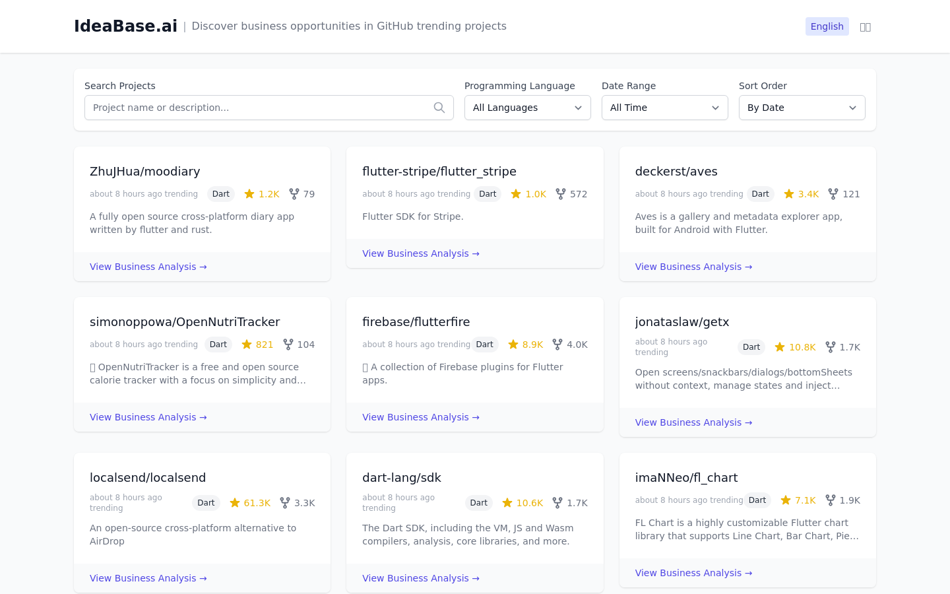950x594 pixels.
Task: Open the deckerst/aves project title
Action: click(x=676, y=172)
